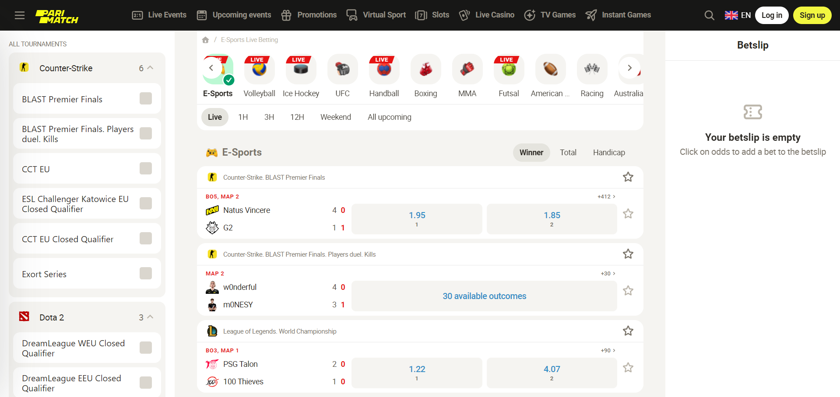This screenshot has width=840, height=397.
Task: Favorite the League of Legends World Championship
Action: tap(628, 331)
